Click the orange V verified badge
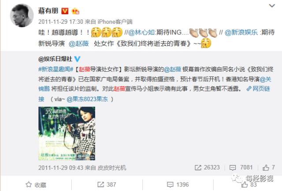Image resolution: width=282 pixels, height=191 pixels. tap(65, 11)
